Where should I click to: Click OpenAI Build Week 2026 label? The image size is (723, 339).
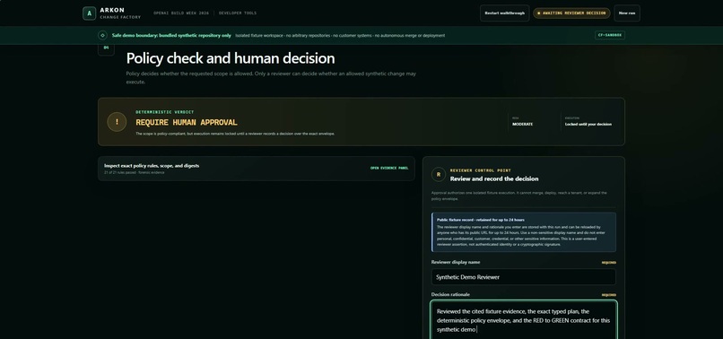[181, 13]
